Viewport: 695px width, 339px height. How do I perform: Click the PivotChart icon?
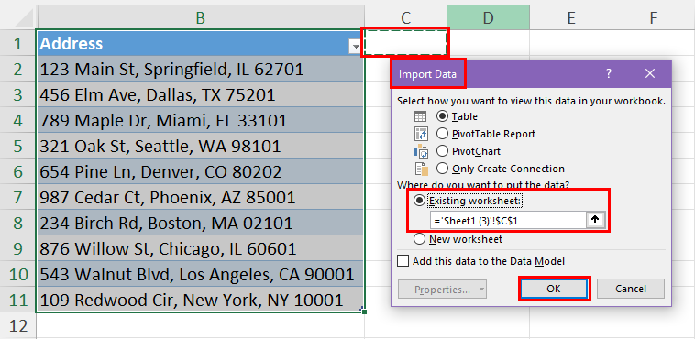tap(420, 151)
